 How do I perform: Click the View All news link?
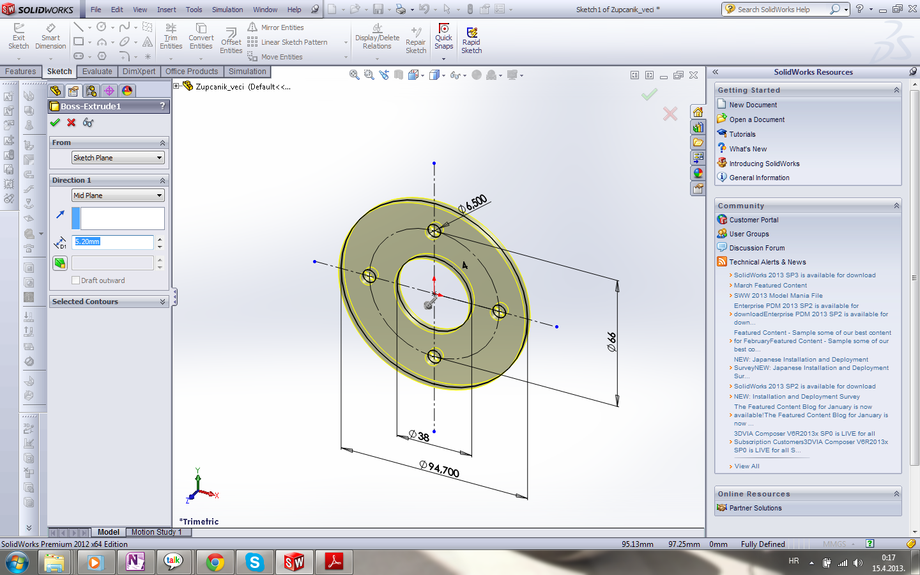(747, 466)
